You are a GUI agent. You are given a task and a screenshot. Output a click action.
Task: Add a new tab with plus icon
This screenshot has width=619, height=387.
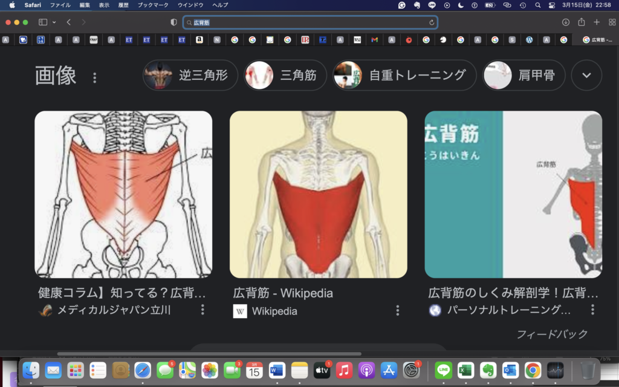(597, 22)
